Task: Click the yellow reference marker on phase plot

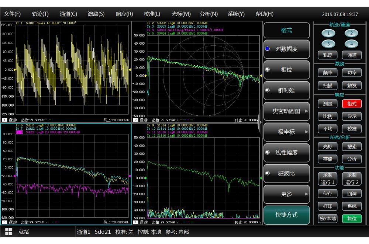Action: [15, 69]
